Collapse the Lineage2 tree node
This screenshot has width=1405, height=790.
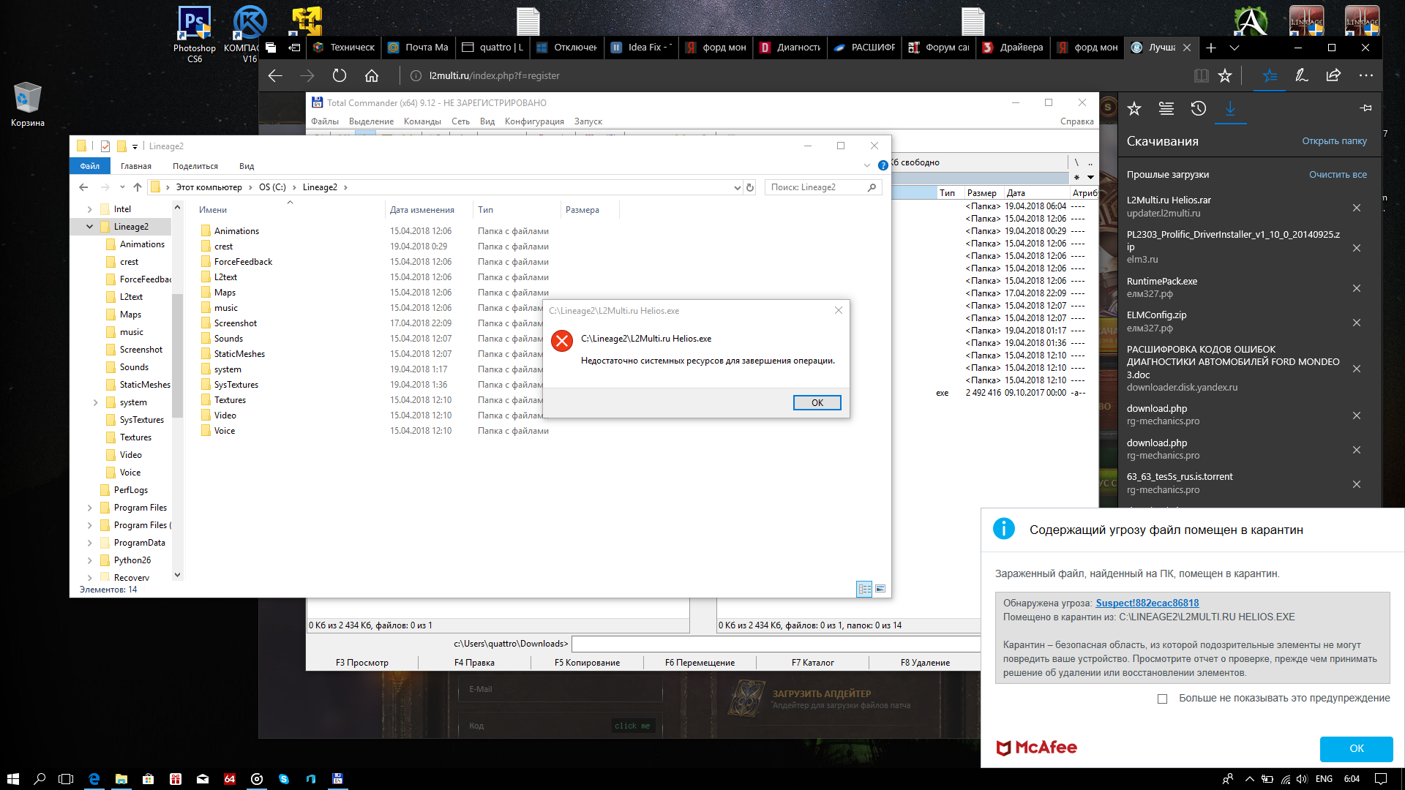coord(89,227)
